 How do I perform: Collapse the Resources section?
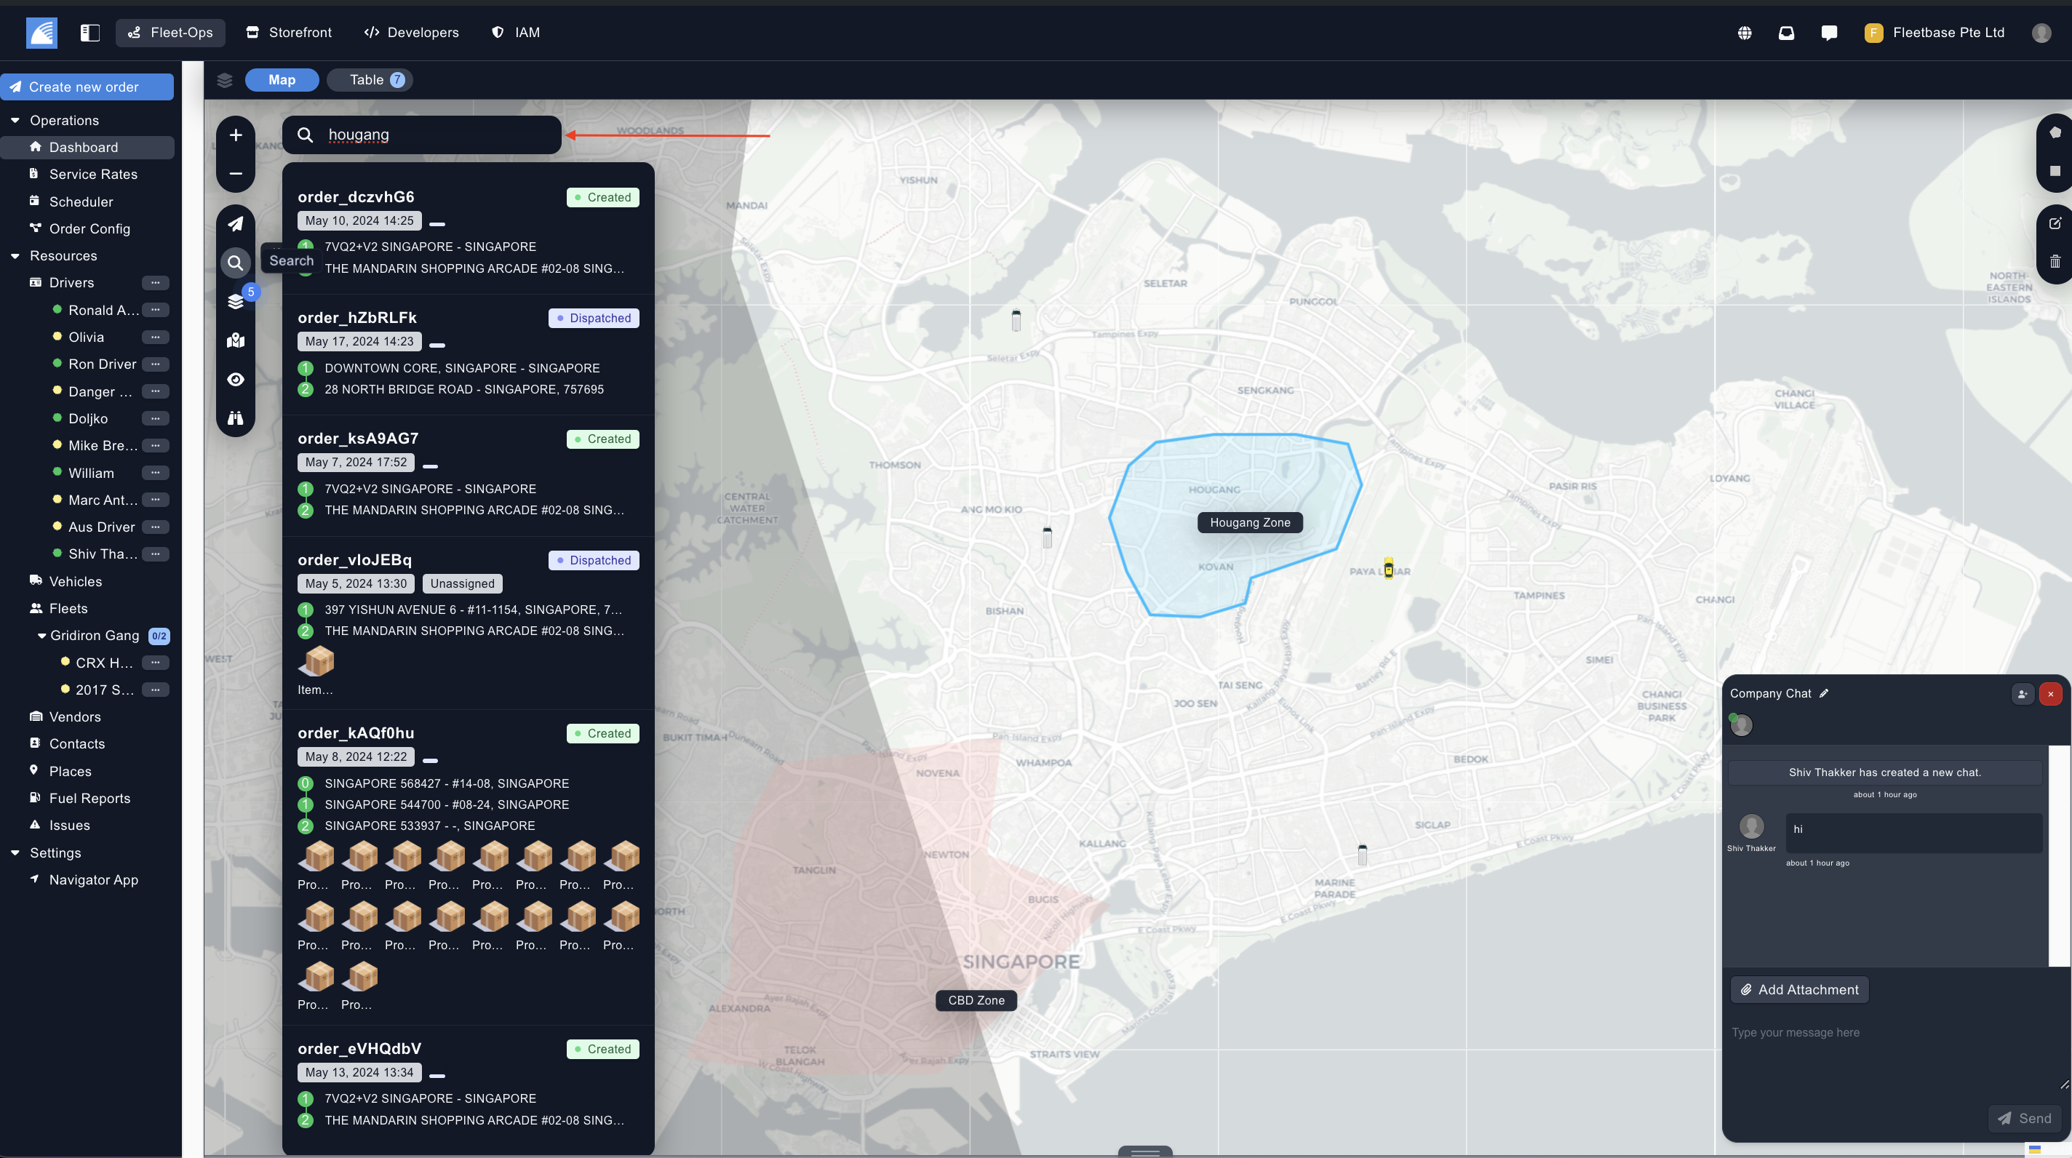[x=15, y=256]
